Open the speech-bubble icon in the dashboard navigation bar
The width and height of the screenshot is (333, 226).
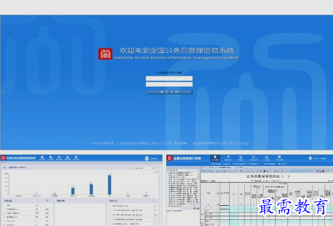tap(51, 158)
